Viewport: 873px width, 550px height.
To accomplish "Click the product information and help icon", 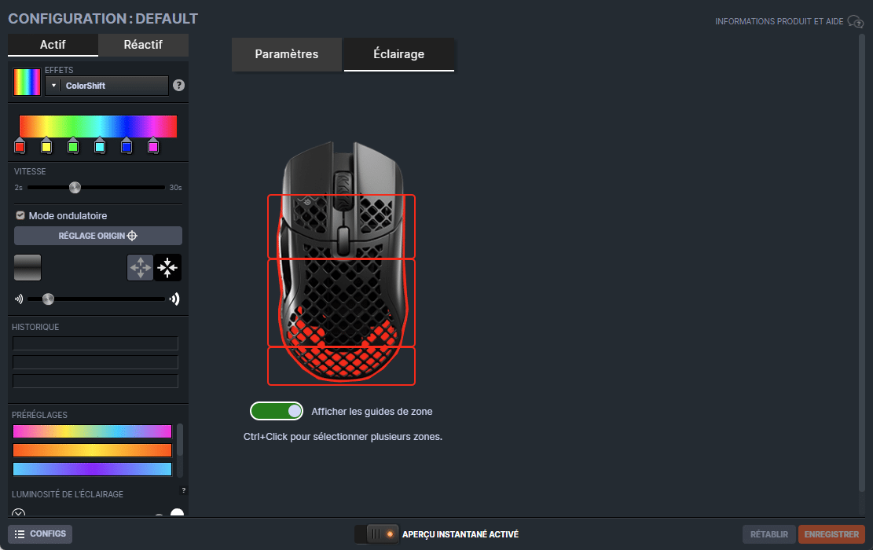I will pyautogui.click(x=856, y=22).
